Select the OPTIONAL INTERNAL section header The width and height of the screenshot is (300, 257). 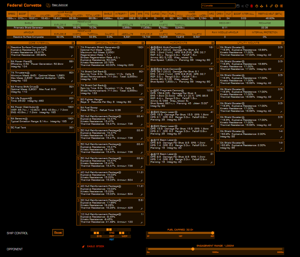click(109, 43)
